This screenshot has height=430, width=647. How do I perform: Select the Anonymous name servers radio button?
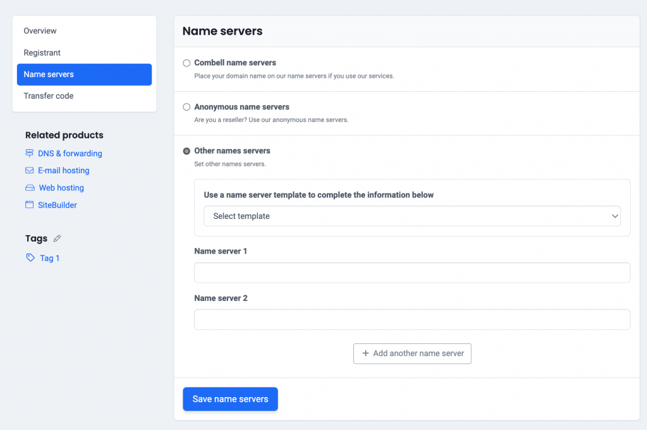click(x=186, y=107)
